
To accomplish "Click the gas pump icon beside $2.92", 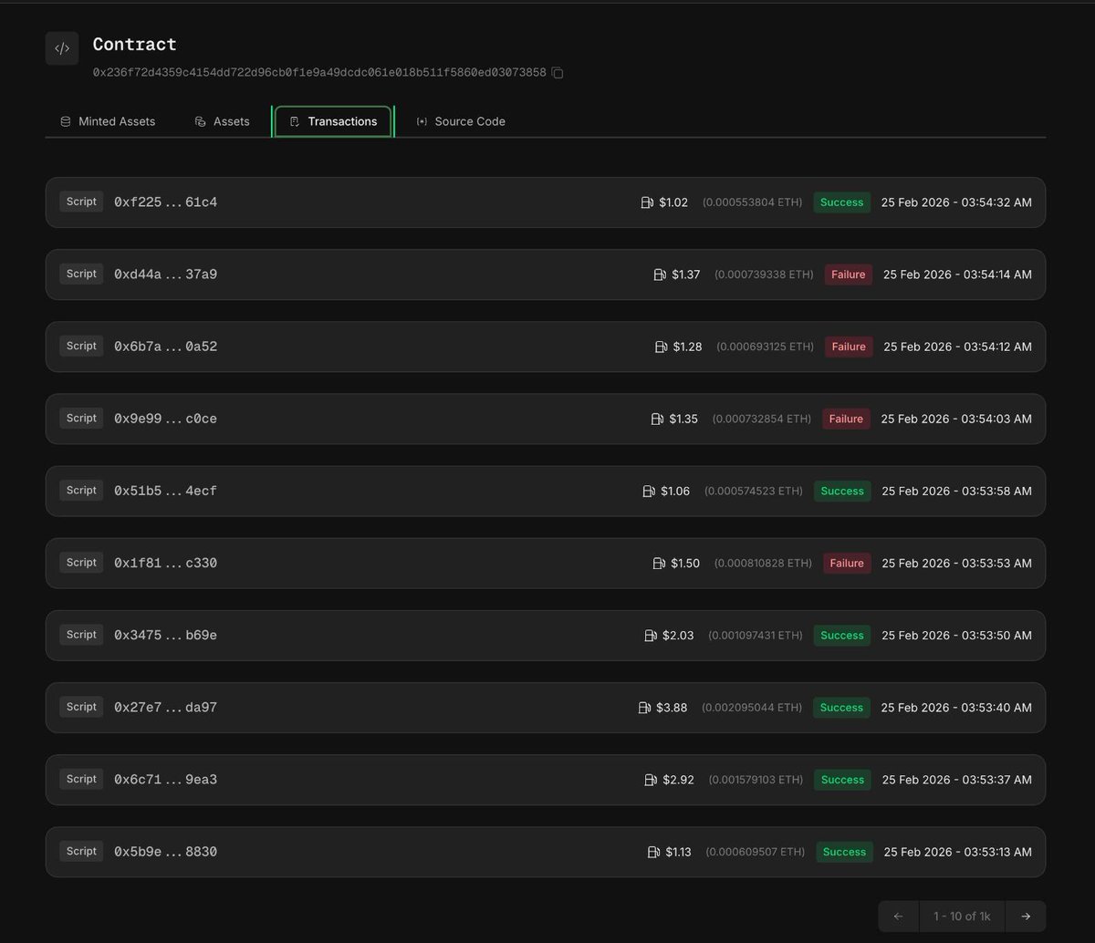I will [x=651, y=780].
